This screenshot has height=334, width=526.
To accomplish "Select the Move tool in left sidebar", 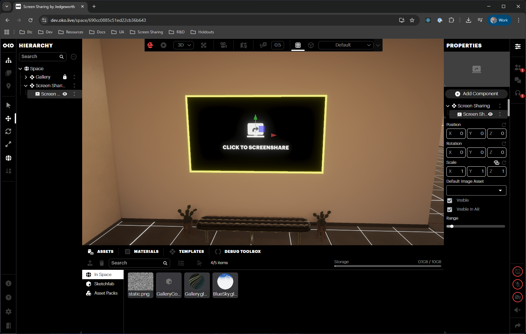I will click(8, 119).
